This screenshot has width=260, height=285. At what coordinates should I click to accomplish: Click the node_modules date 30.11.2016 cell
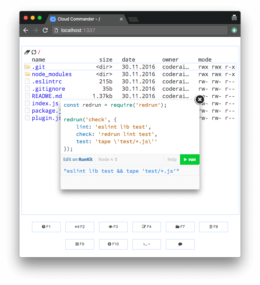click(138, 74)
